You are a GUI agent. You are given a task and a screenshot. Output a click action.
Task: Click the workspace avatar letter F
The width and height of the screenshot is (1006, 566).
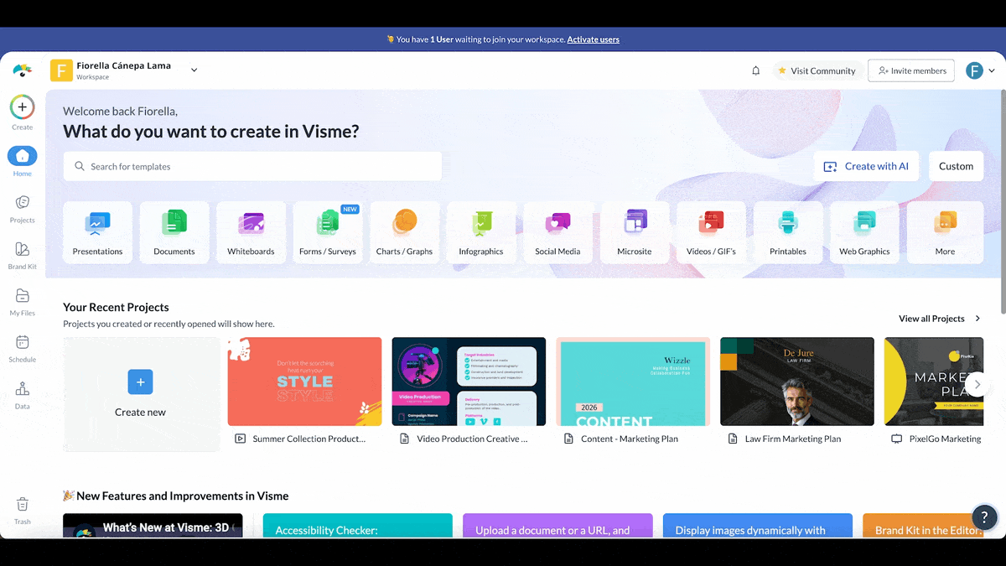(x=61, y=70)
